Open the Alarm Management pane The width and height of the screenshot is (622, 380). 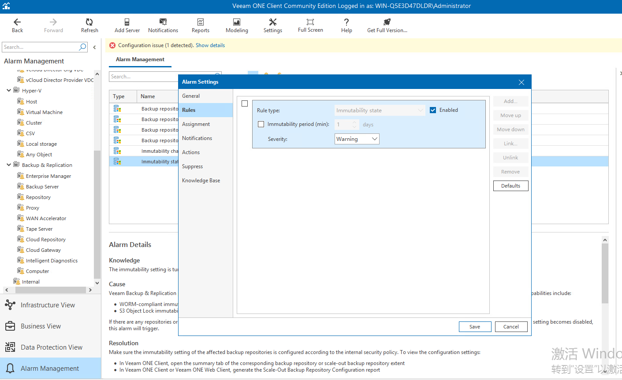(51, 368)
